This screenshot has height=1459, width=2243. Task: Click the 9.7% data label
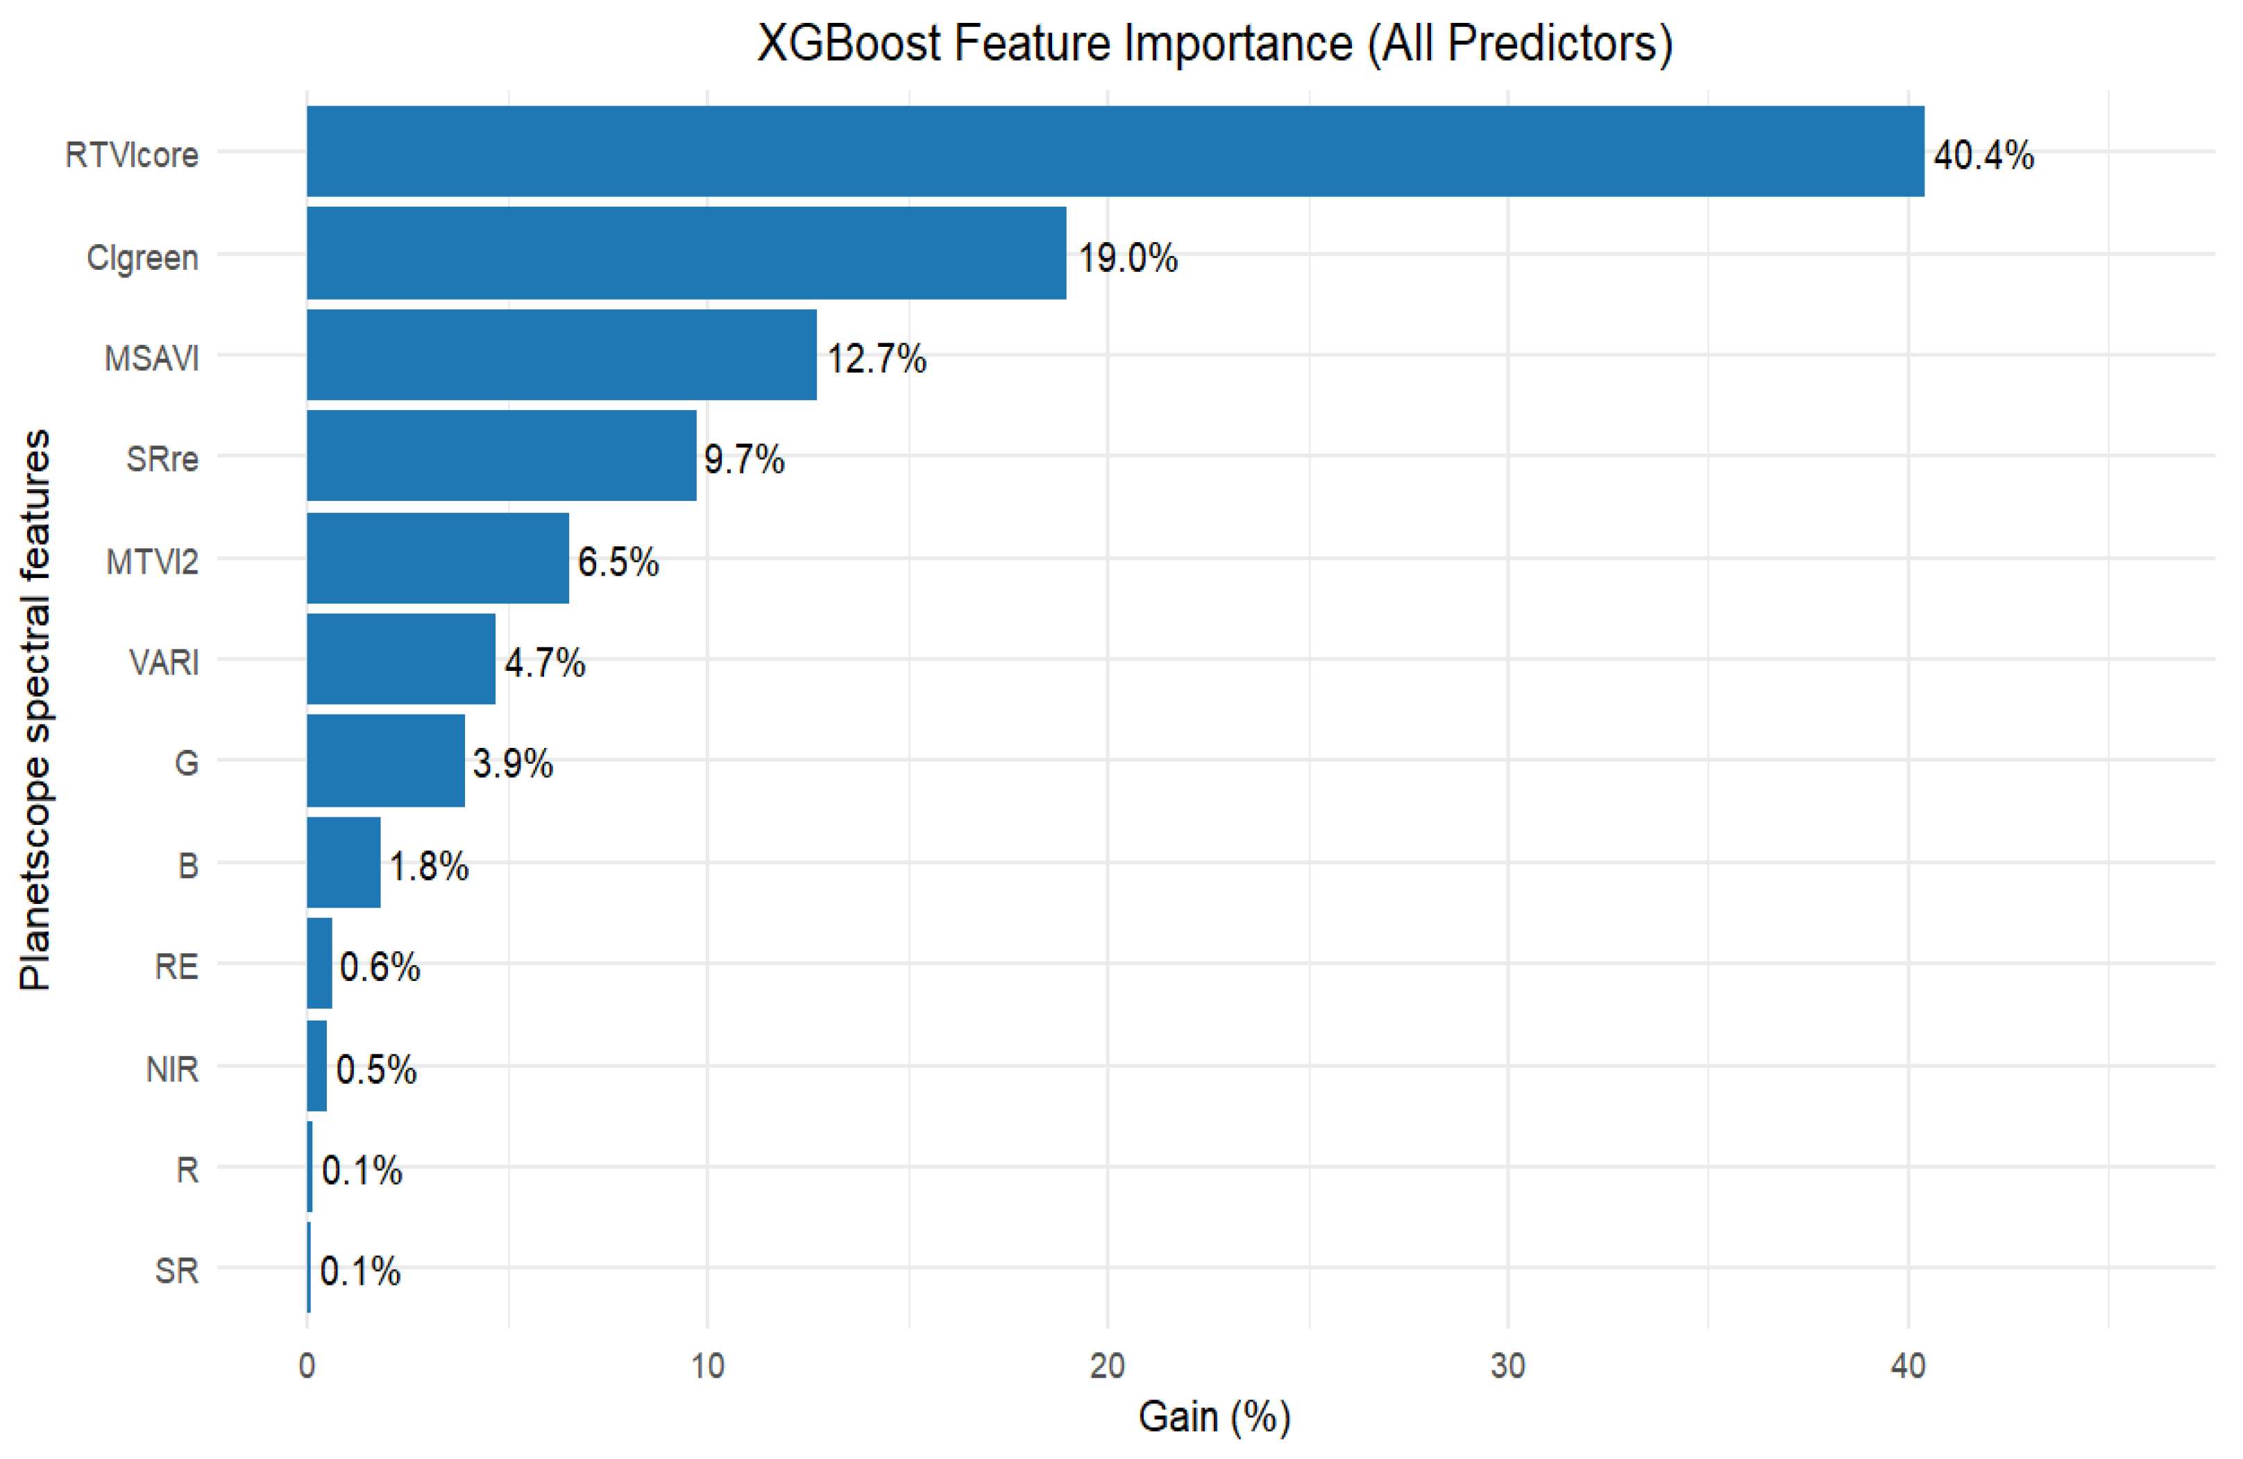(743, 460)
